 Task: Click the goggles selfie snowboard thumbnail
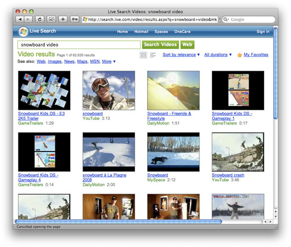point(109,90)
